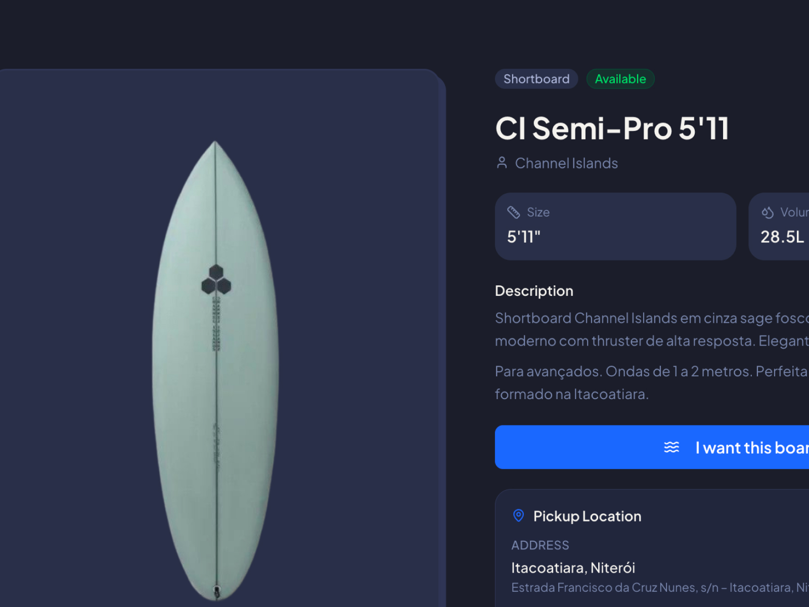The image size is (809, 607).
Task: Select the Shortboard category tag
Action: tap(536, 79)
